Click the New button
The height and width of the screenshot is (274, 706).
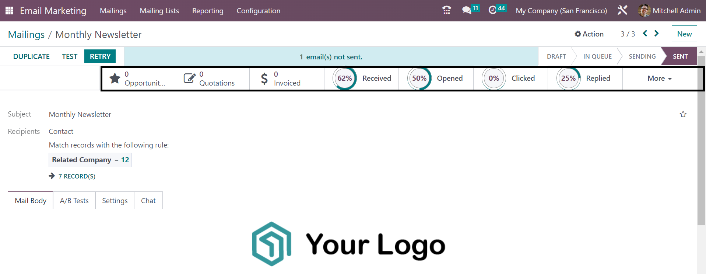(684, 34)
